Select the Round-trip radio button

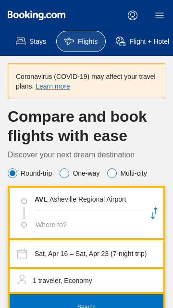(x=12, y=173)
